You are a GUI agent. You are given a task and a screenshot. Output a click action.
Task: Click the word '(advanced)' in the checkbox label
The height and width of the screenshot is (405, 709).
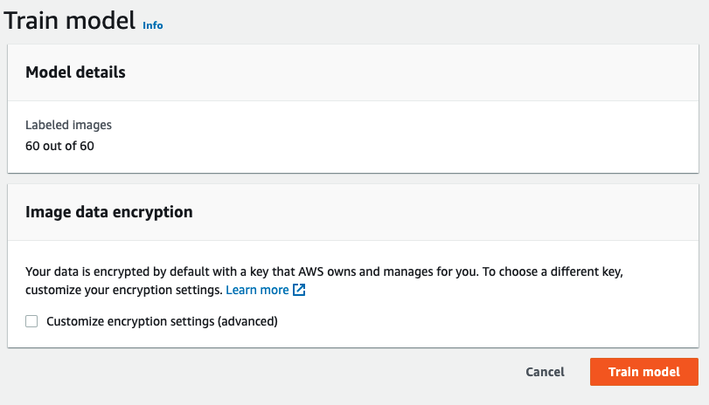[247, 321]
